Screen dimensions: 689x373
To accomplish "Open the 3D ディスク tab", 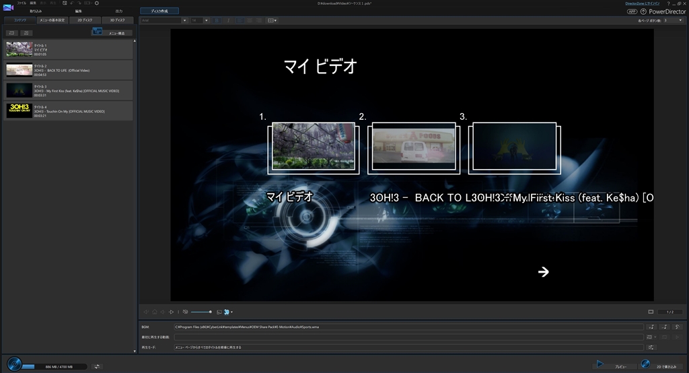I will 117,20.
